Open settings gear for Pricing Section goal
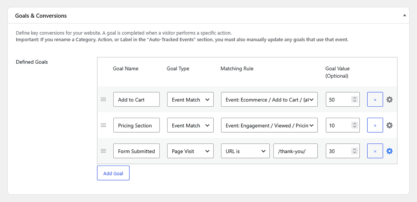 (x=390, y=125)
